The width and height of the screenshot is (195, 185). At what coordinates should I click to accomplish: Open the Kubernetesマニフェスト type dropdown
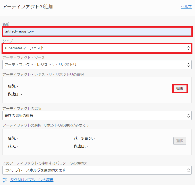click(97, 48)
